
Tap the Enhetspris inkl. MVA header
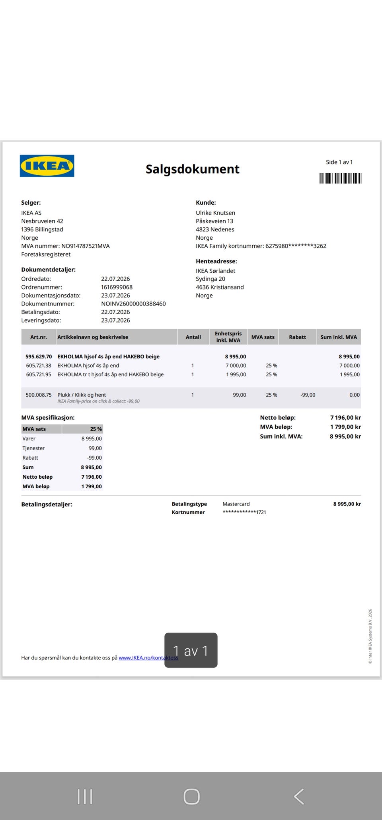pyautogui.click(x=228, y=337)
